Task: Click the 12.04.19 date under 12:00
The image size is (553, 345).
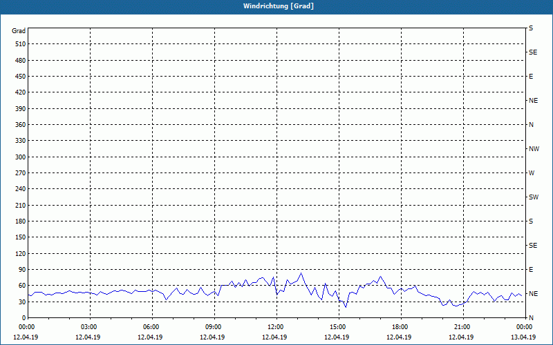Action: (274, 337)
